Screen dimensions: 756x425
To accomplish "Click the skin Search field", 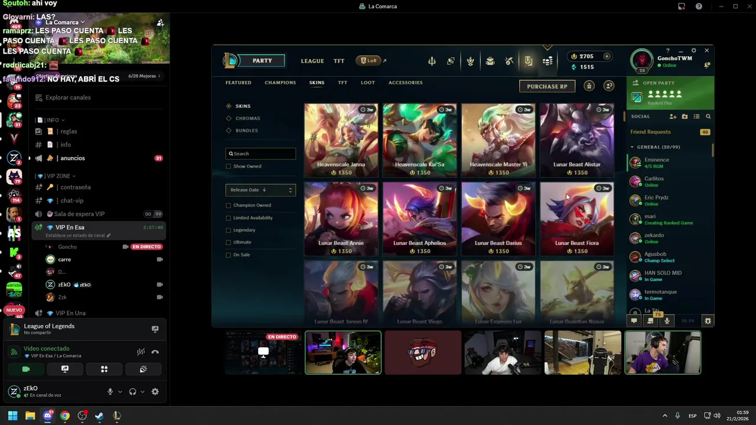I will click(x=260, y=153).
